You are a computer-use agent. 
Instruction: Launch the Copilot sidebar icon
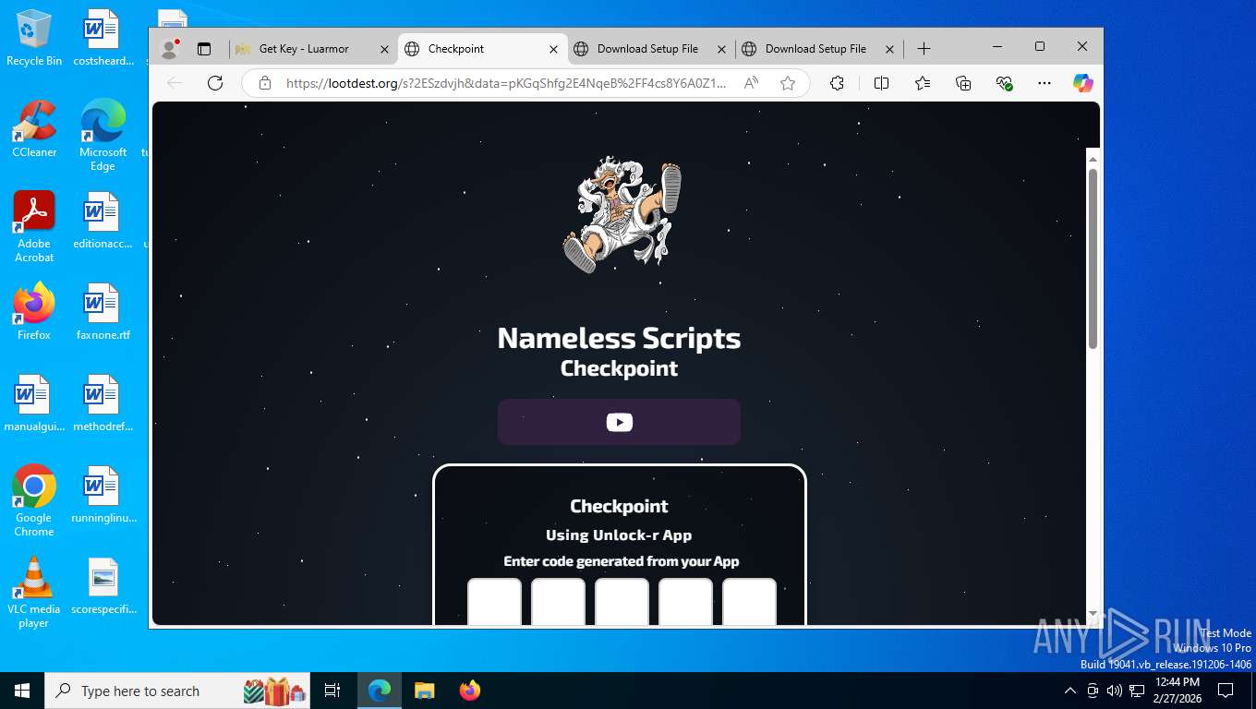pos(1083,83)
